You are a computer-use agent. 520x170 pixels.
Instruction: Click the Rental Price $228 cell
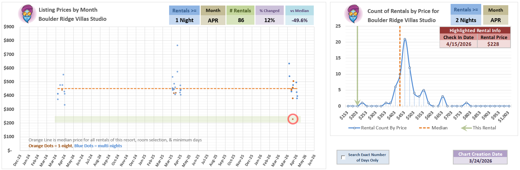point(493,44)
